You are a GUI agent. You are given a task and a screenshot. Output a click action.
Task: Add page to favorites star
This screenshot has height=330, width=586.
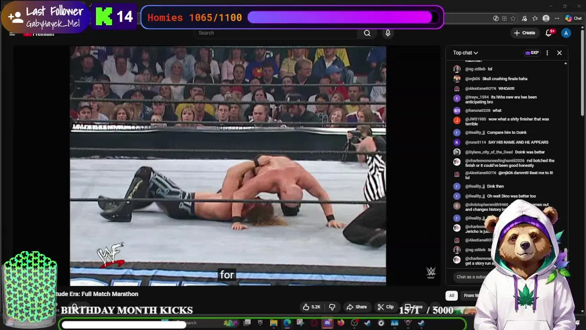point(513,18)
